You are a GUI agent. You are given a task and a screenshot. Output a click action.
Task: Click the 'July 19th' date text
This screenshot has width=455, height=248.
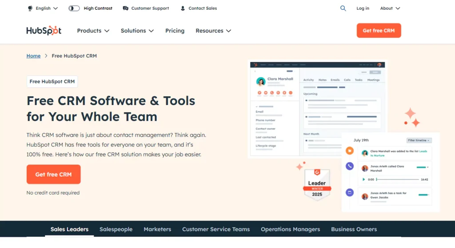(361, 140)
